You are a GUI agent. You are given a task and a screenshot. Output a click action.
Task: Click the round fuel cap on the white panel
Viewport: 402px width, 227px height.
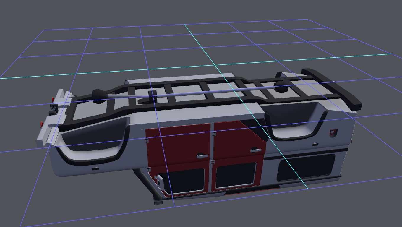(x=333, y=133)
